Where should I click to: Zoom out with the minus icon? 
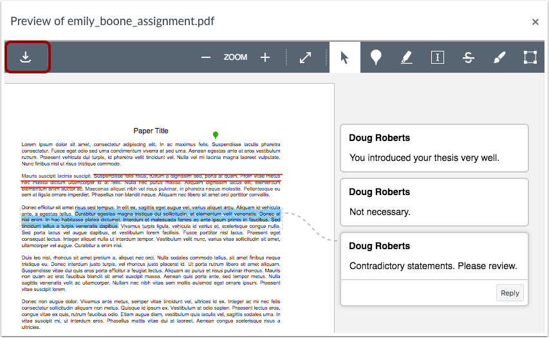tap(206, 57)
